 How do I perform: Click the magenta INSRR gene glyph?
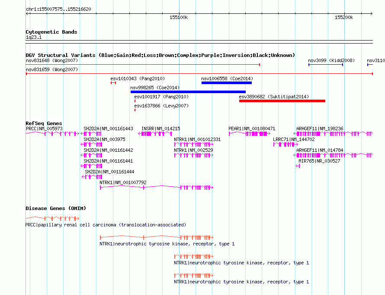pyautogui.click(x=155, y=134)
